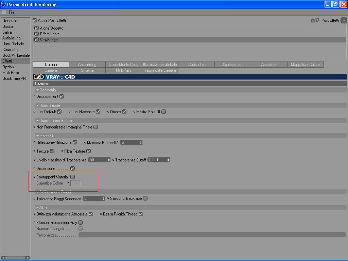
Task: Toggle Attiva Post Effetti checkbox
Action: point(35,20)
